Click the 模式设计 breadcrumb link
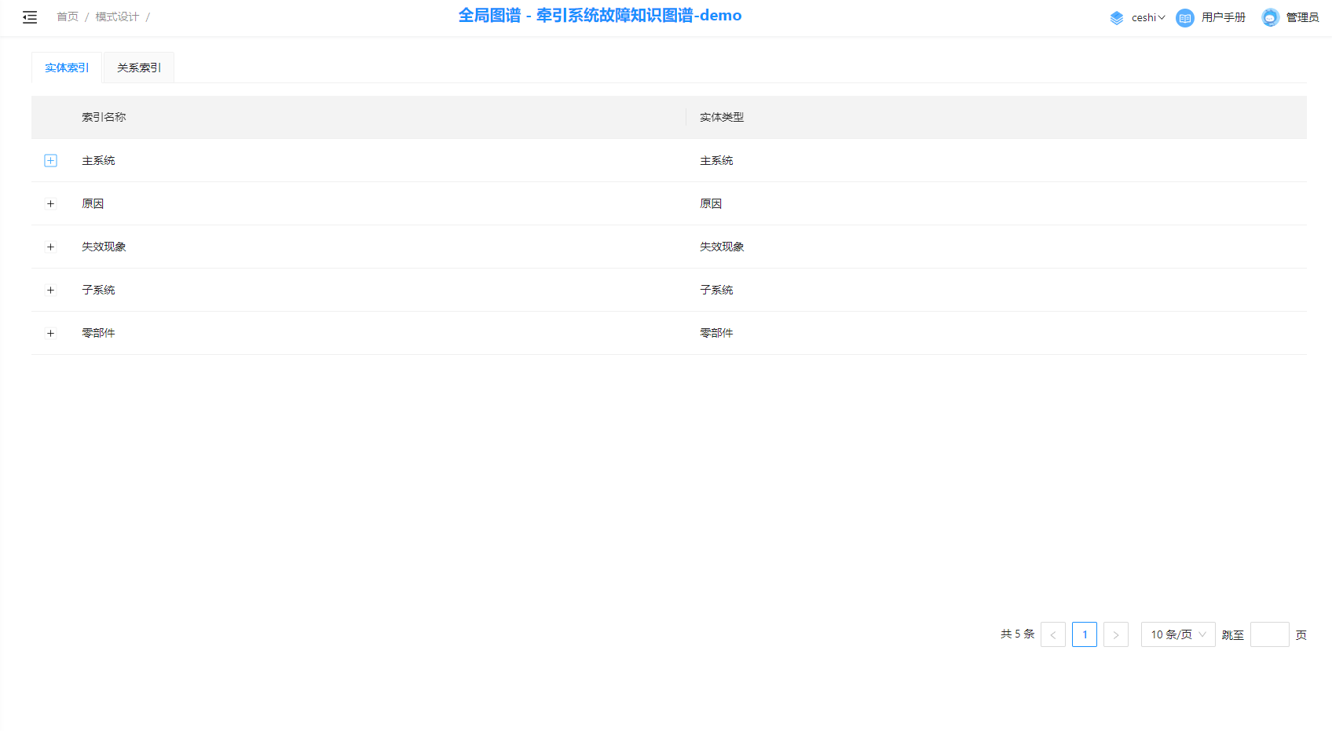 point(117,17)
